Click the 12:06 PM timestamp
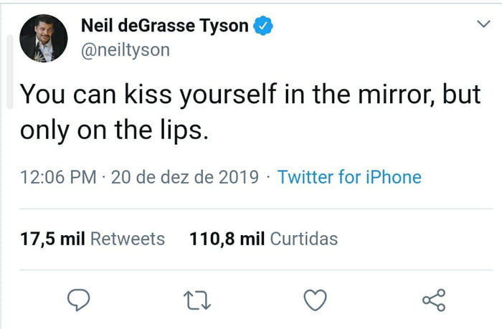Viewport: 502px width, 329px height. (x=55, y=177)
